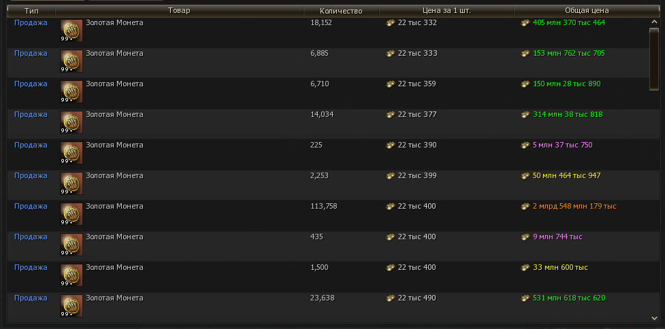Click the currency icon before 22 тыс 490
665x329 pixels.
(x=390, y=298)
